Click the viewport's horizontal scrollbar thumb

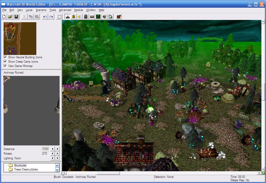(108, 173)
